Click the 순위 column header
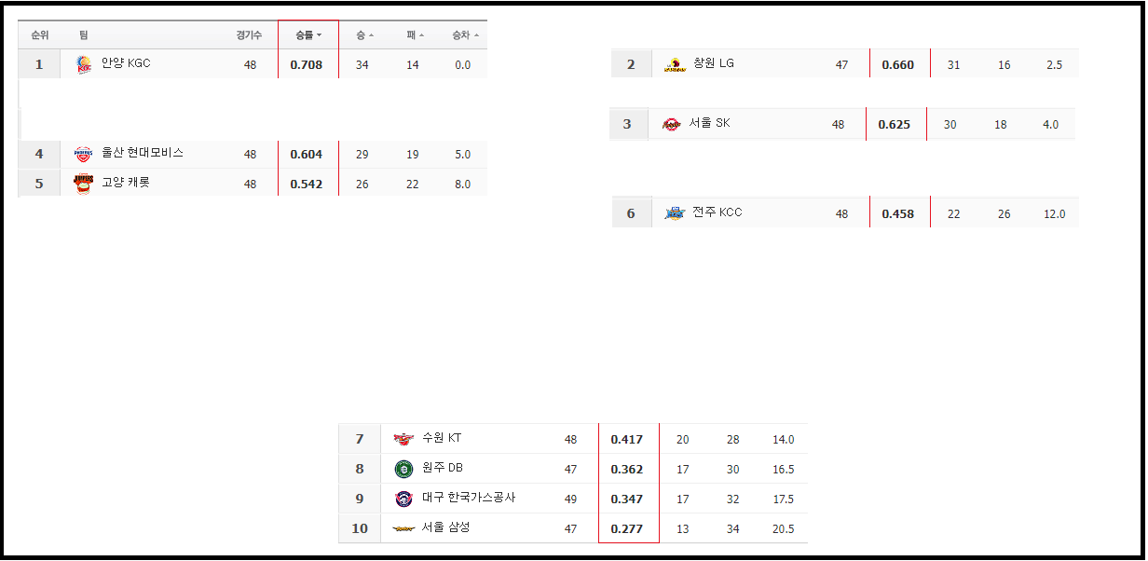Viewport: 1148px width, 561px height. [39, 35]
